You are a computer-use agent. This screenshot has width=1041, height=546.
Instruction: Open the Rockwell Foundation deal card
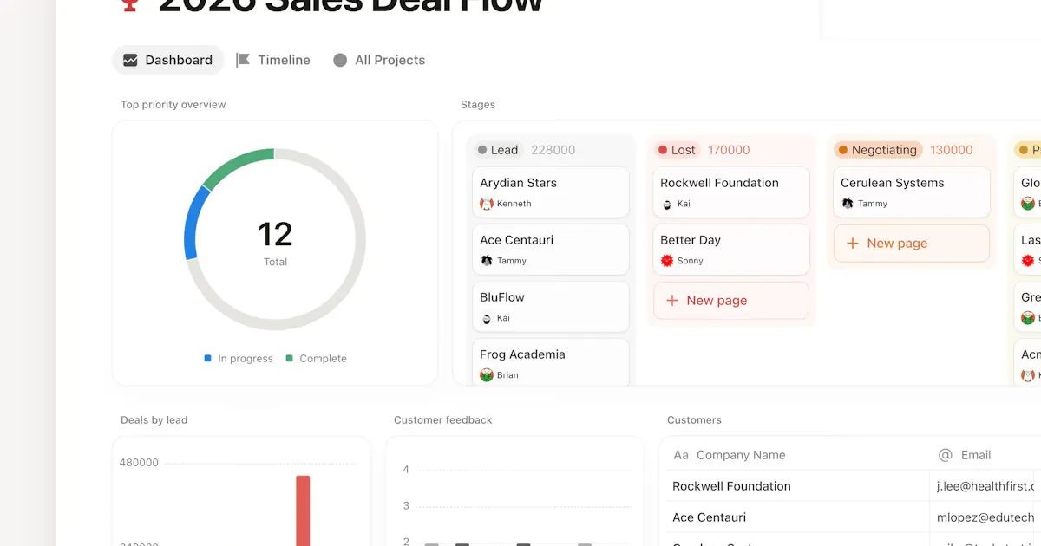pos(731,192)
